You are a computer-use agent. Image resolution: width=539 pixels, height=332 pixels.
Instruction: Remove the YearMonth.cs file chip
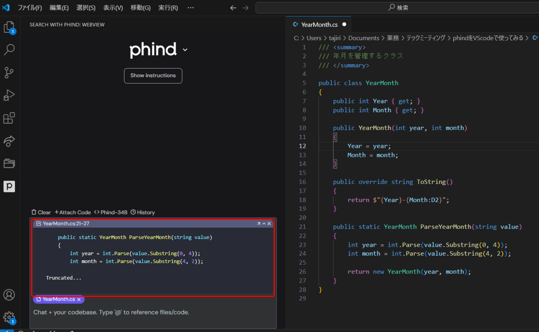click(79, 299)
